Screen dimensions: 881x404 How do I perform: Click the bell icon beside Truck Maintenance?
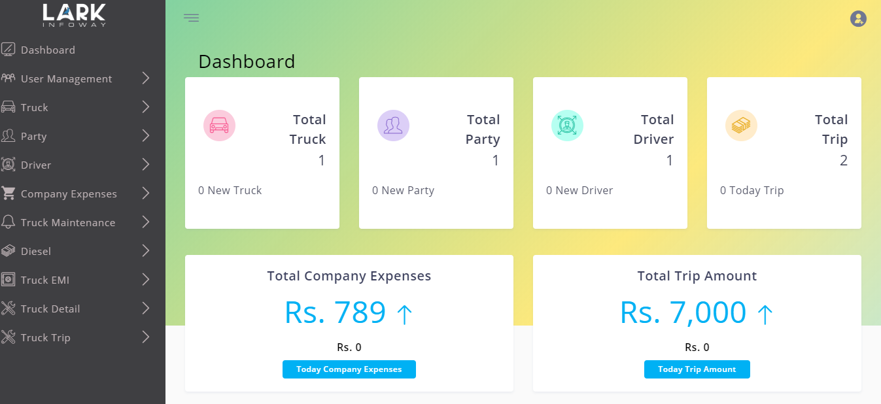pyautogui.click(x=9, y=222)
